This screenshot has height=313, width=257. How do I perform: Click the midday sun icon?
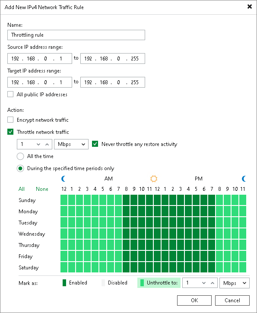pos(154,179)
